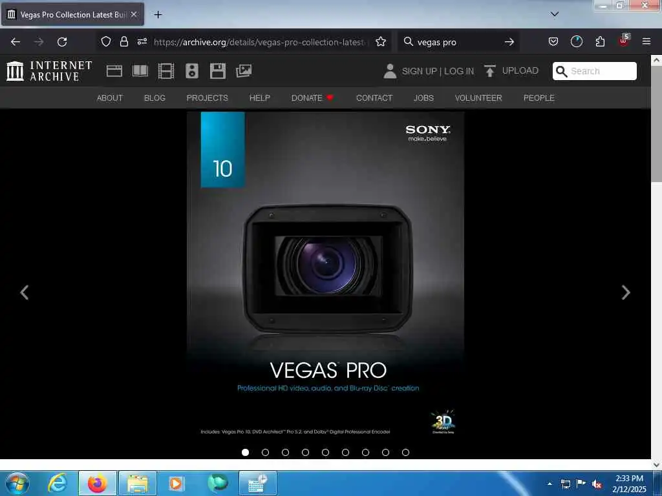The height and width of the screenshot is (496, 662).
Task: Click the muted volume tray icon
Action: tap(596, 484)
